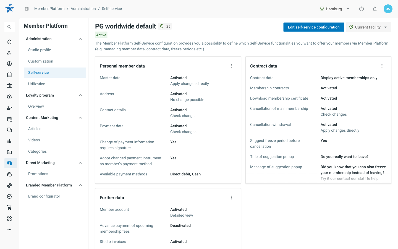This screenshot has height=249, width=398.
Task: Toggle the sidebar panel icon near breadcrumb
Action: click(27, 9)
